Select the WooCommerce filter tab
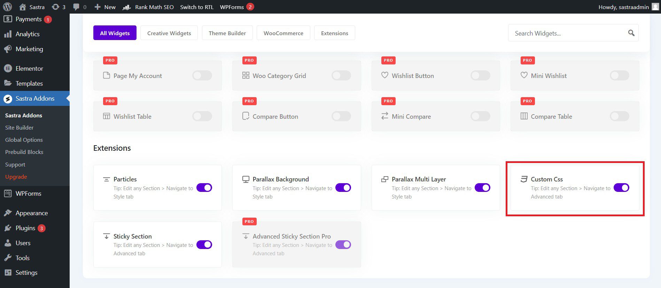The width and height of the screenshot is (661, 288). pyautogui.click(x=283, y=33)
